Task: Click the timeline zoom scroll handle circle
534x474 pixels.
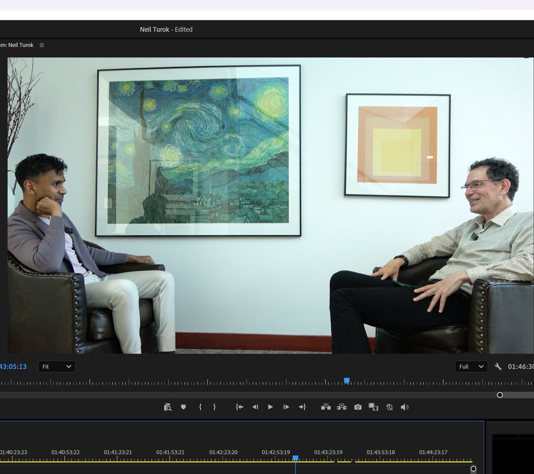Action: [x=473, y=469]
